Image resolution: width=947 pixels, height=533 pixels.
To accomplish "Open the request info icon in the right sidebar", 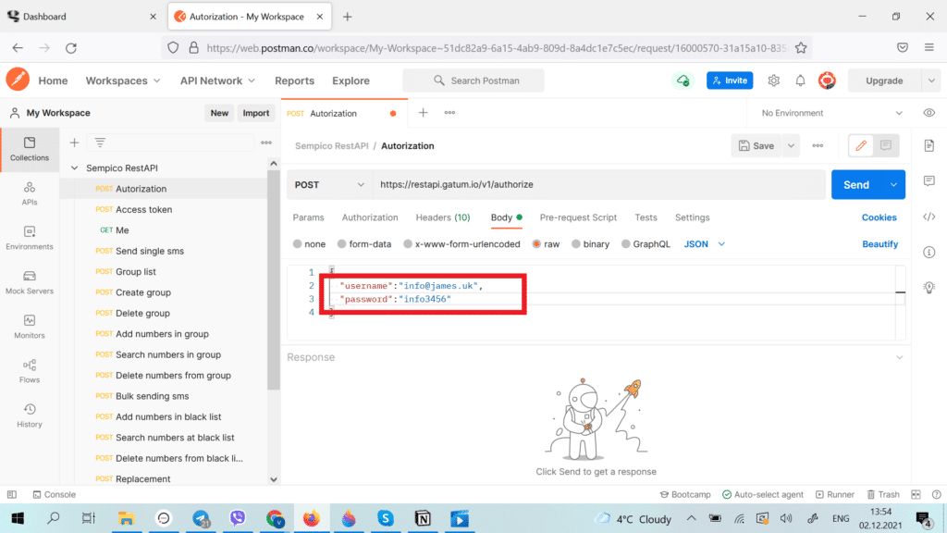I will pos(929,252).
